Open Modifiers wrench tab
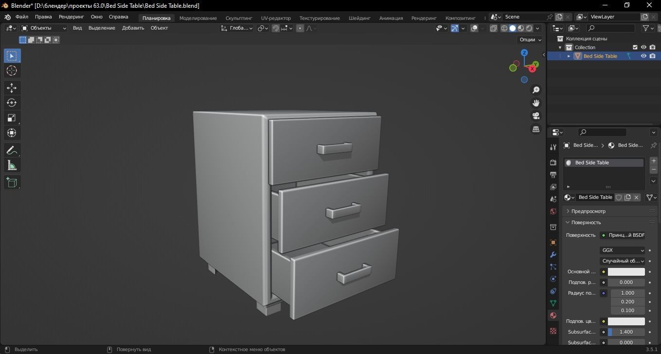The image size is (661, 354). (x=553, y=254)
